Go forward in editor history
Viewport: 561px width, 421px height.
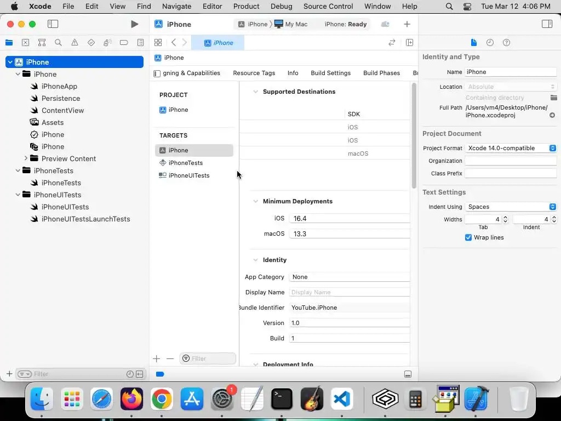[x=185, y=43]
